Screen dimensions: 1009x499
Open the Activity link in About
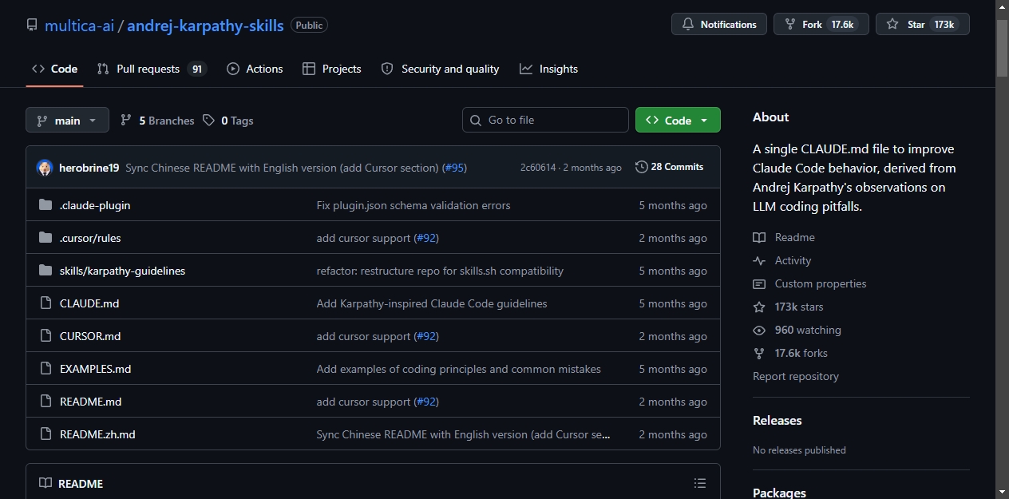click(782, 260)
